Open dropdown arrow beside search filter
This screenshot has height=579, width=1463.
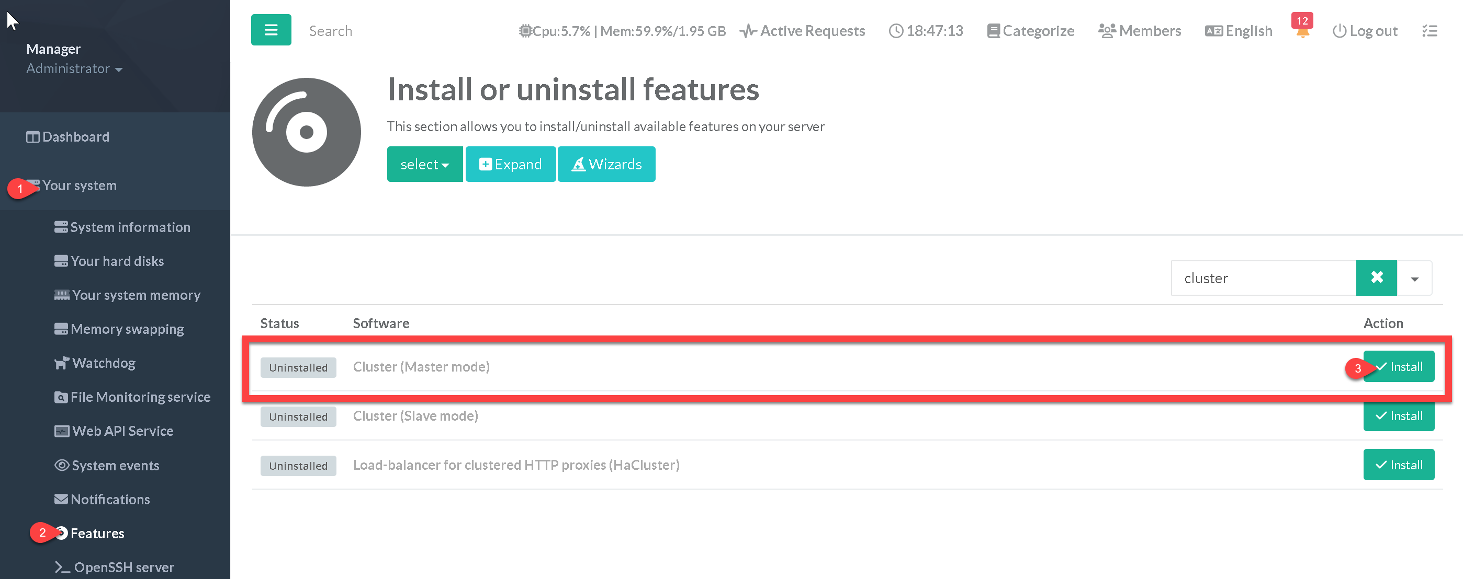point(1414,279)
